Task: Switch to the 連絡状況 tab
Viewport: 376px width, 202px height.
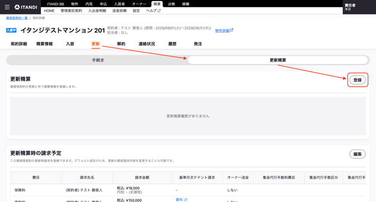Action: (x=147, y=44)
